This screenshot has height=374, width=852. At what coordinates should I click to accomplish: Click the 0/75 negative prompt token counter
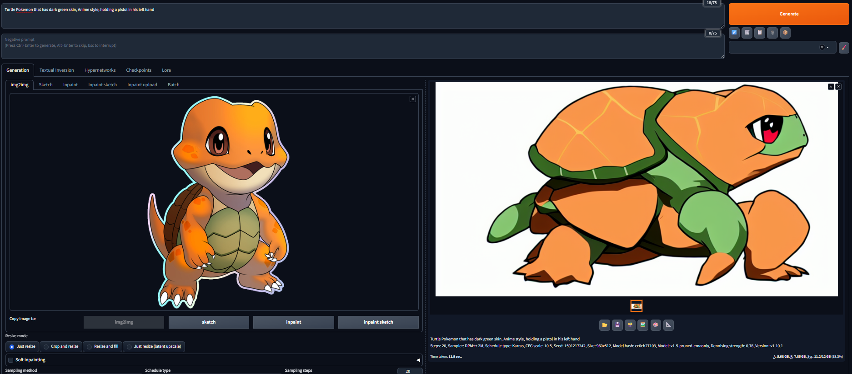[x=712, y=33]
